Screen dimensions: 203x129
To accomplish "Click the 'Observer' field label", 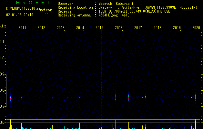I will [x=66, y=4].
